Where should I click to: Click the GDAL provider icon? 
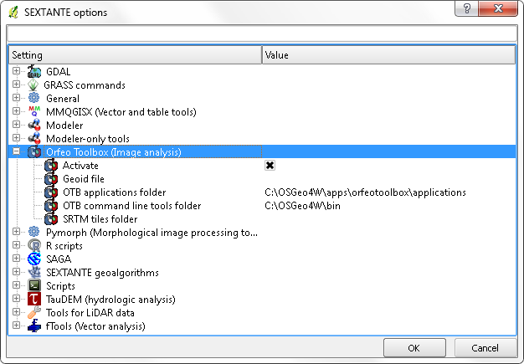point(33,72)
